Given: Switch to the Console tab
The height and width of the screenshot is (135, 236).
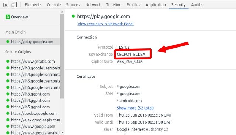Looking at the screenshot, I should (54, 5).
